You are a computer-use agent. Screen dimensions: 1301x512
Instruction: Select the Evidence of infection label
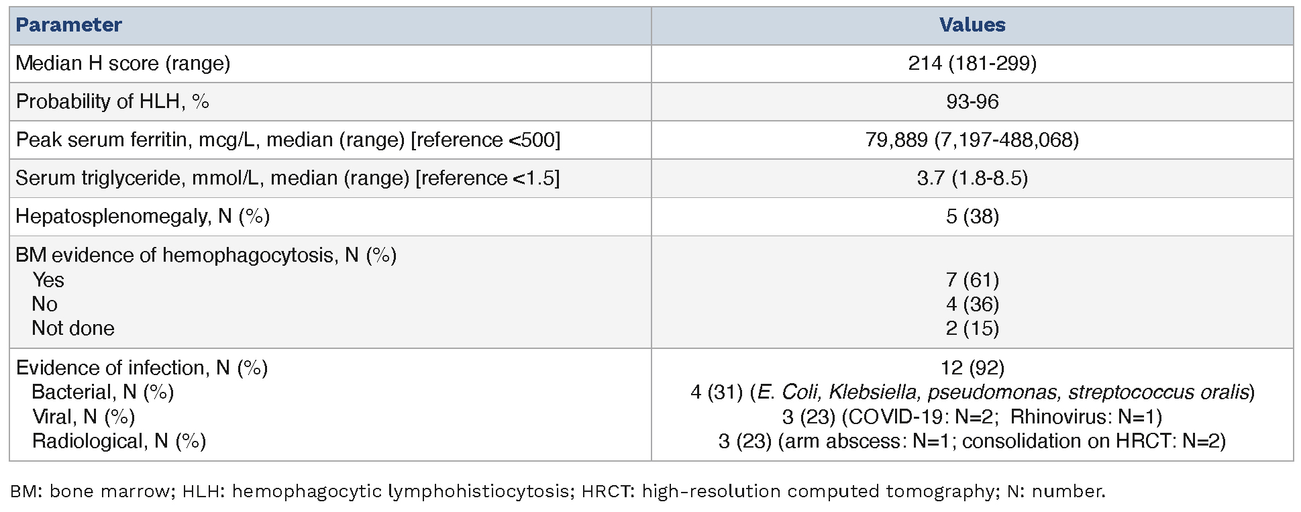142,368
